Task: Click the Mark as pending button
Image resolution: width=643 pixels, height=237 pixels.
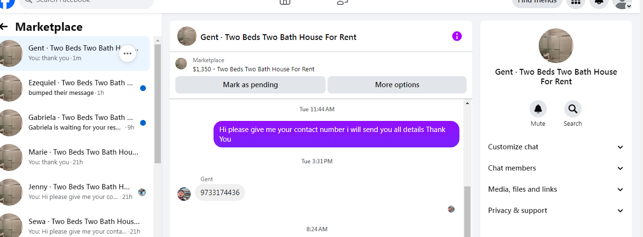Action: 250,85
